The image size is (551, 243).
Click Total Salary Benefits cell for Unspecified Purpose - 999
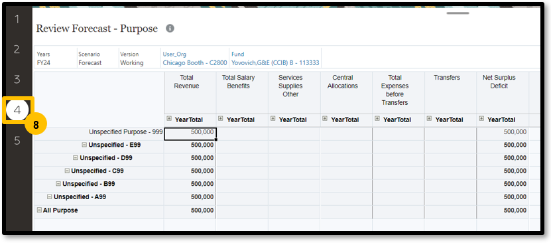click(x=242, y=133)
